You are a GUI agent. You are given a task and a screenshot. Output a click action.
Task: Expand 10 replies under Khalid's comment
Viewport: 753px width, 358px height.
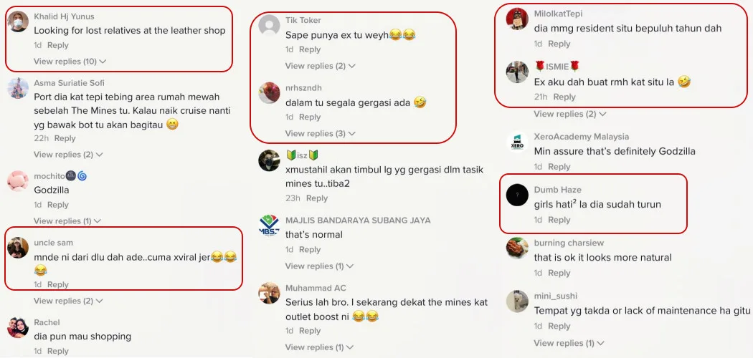coord(70,62)
